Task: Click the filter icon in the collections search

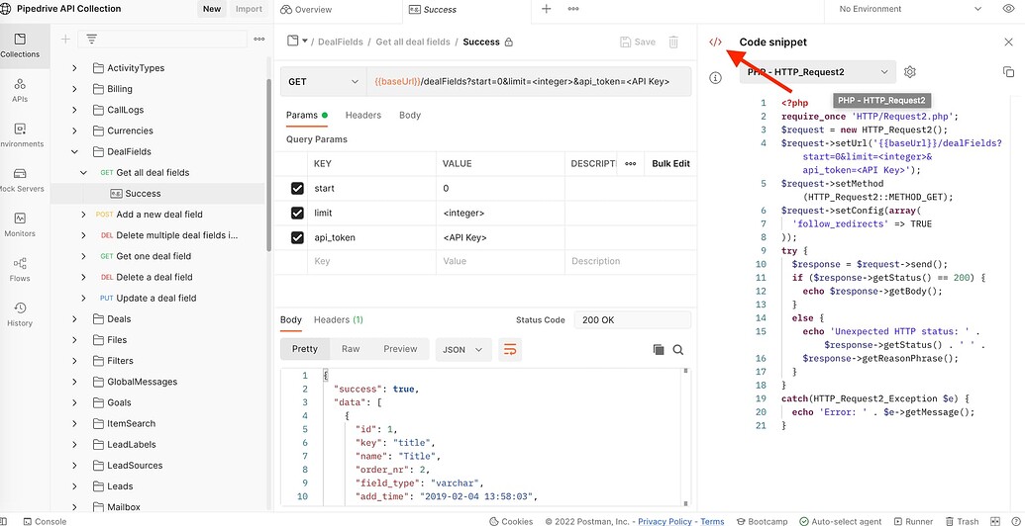Action: 91,40
